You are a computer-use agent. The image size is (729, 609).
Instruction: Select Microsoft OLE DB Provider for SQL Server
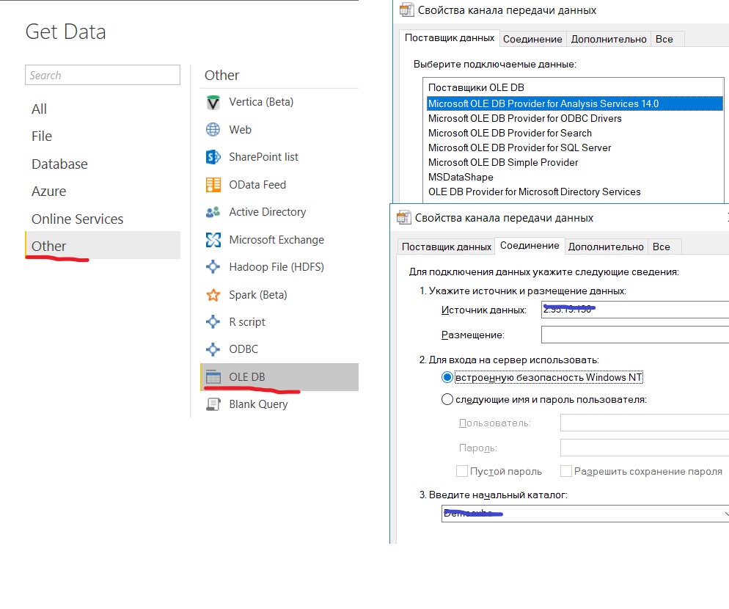[519, 147]
